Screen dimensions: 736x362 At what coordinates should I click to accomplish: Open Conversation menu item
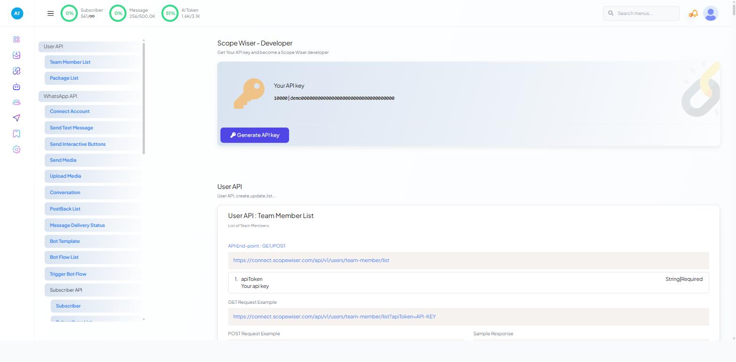click(x=93, y=192)
